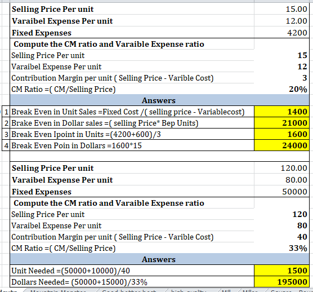
Task: Select the Fixed Expenses value 50000
Action: tap(281, 192)
